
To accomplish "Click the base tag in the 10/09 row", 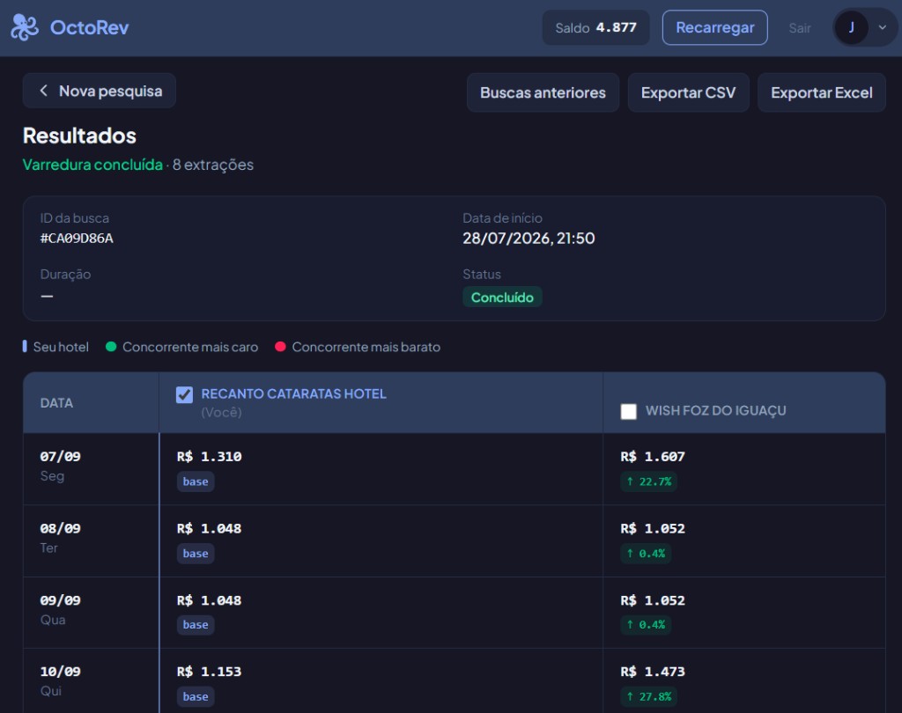I will click(196, 696).
